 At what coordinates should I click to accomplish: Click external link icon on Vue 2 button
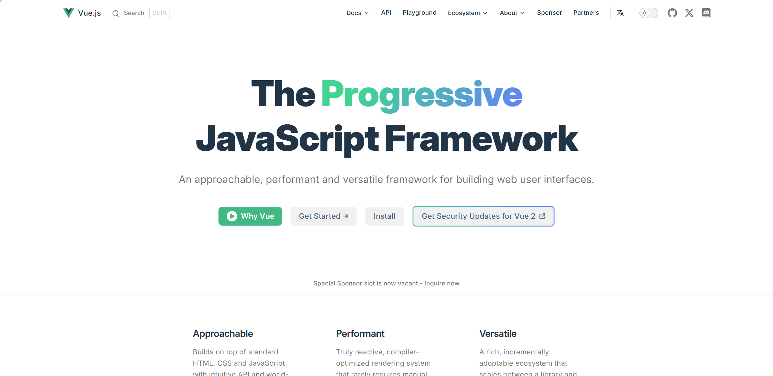542,216
